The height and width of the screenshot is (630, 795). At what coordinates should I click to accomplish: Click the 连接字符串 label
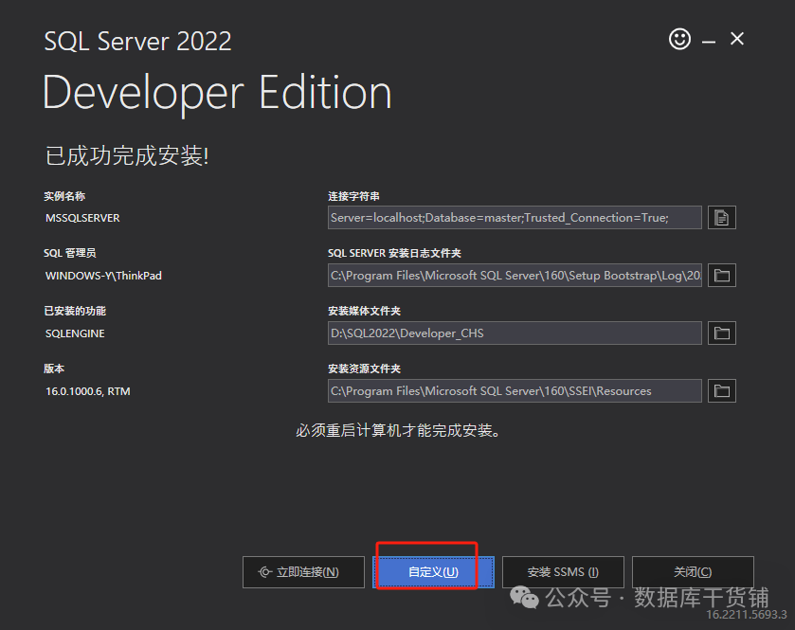point(353,196)
